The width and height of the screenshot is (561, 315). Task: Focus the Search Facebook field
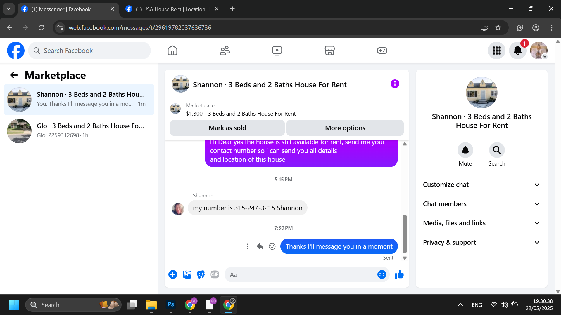[89, 51]
